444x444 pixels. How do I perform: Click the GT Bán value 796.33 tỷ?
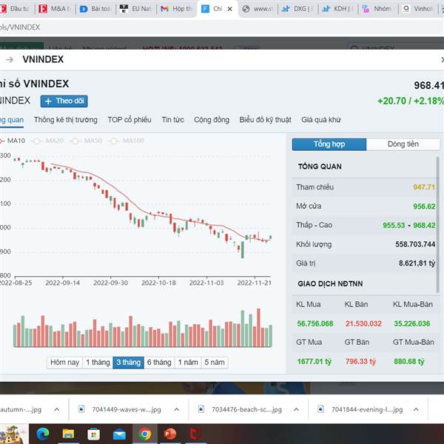(x=360, y=362)
